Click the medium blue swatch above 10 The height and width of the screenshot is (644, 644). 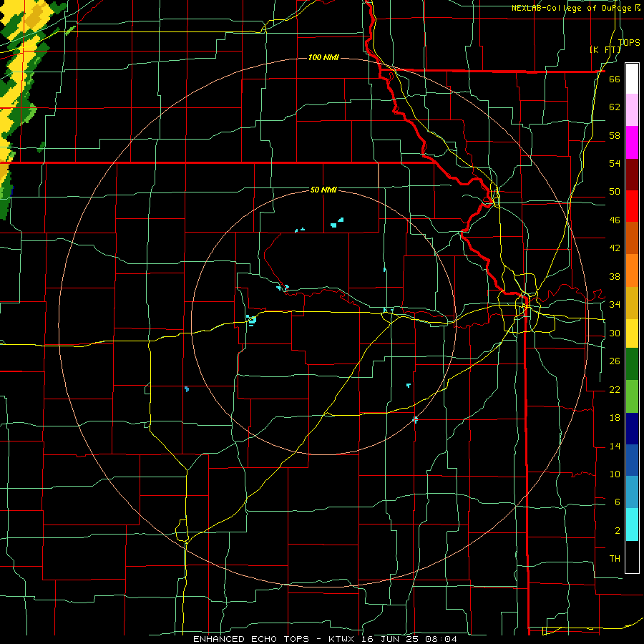click(632, 460)
